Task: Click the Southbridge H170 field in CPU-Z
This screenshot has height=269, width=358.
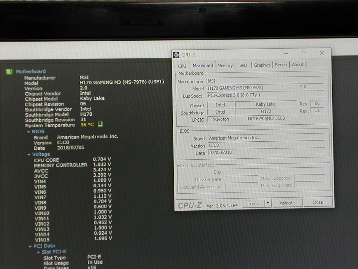Action: tap(266, 111)
